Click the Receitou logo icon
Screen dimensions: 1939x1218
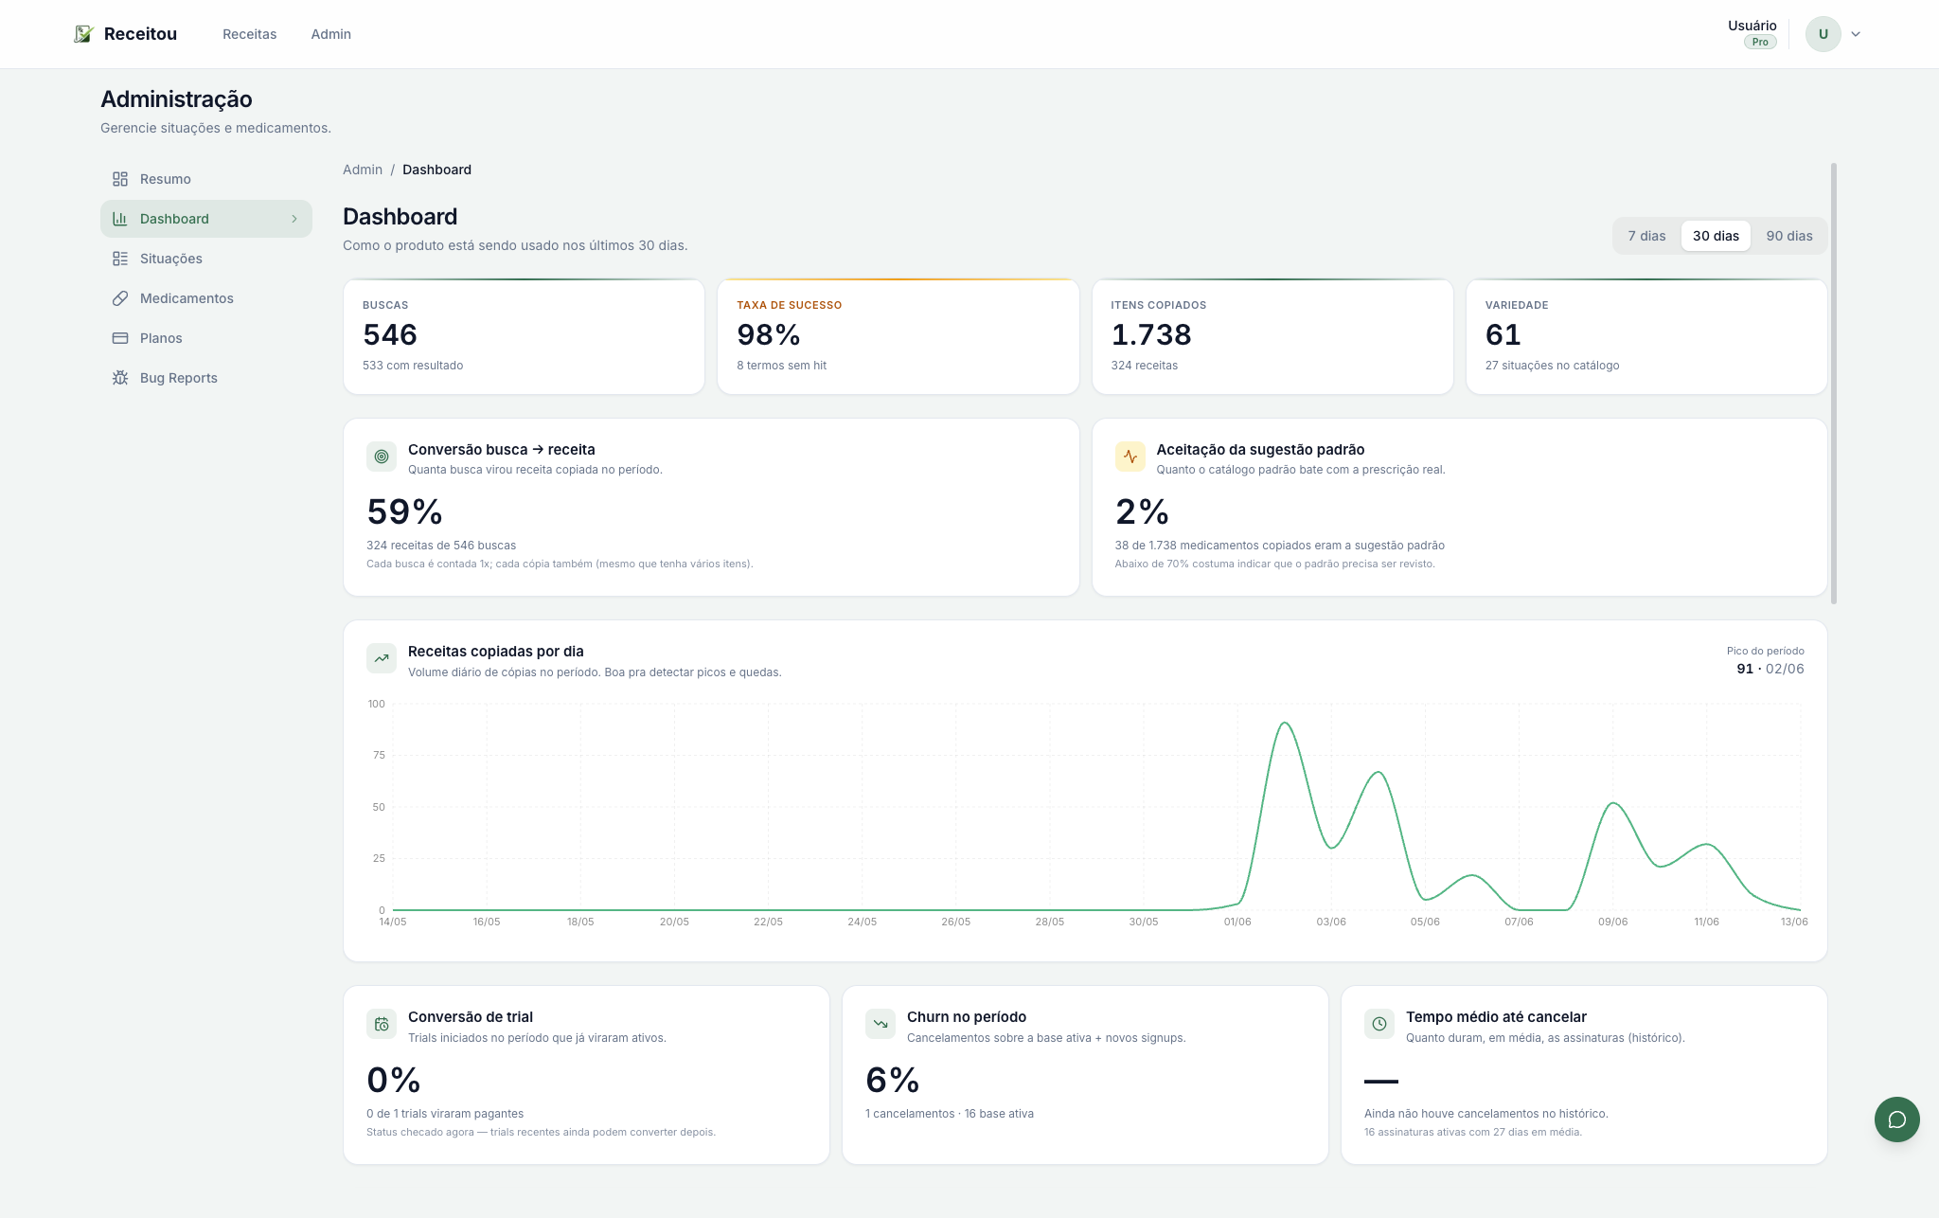pos(83,34)
